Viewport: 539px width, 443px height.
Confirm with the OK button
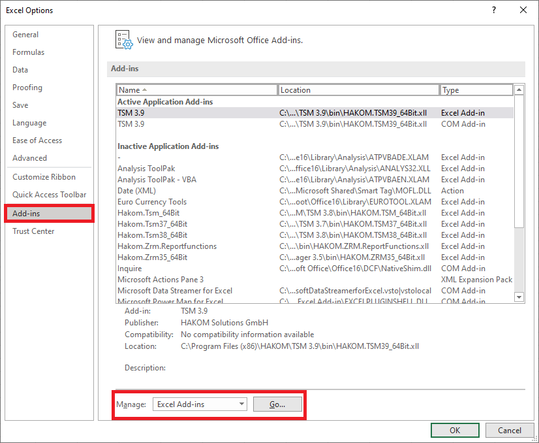(x=455, y=431)
